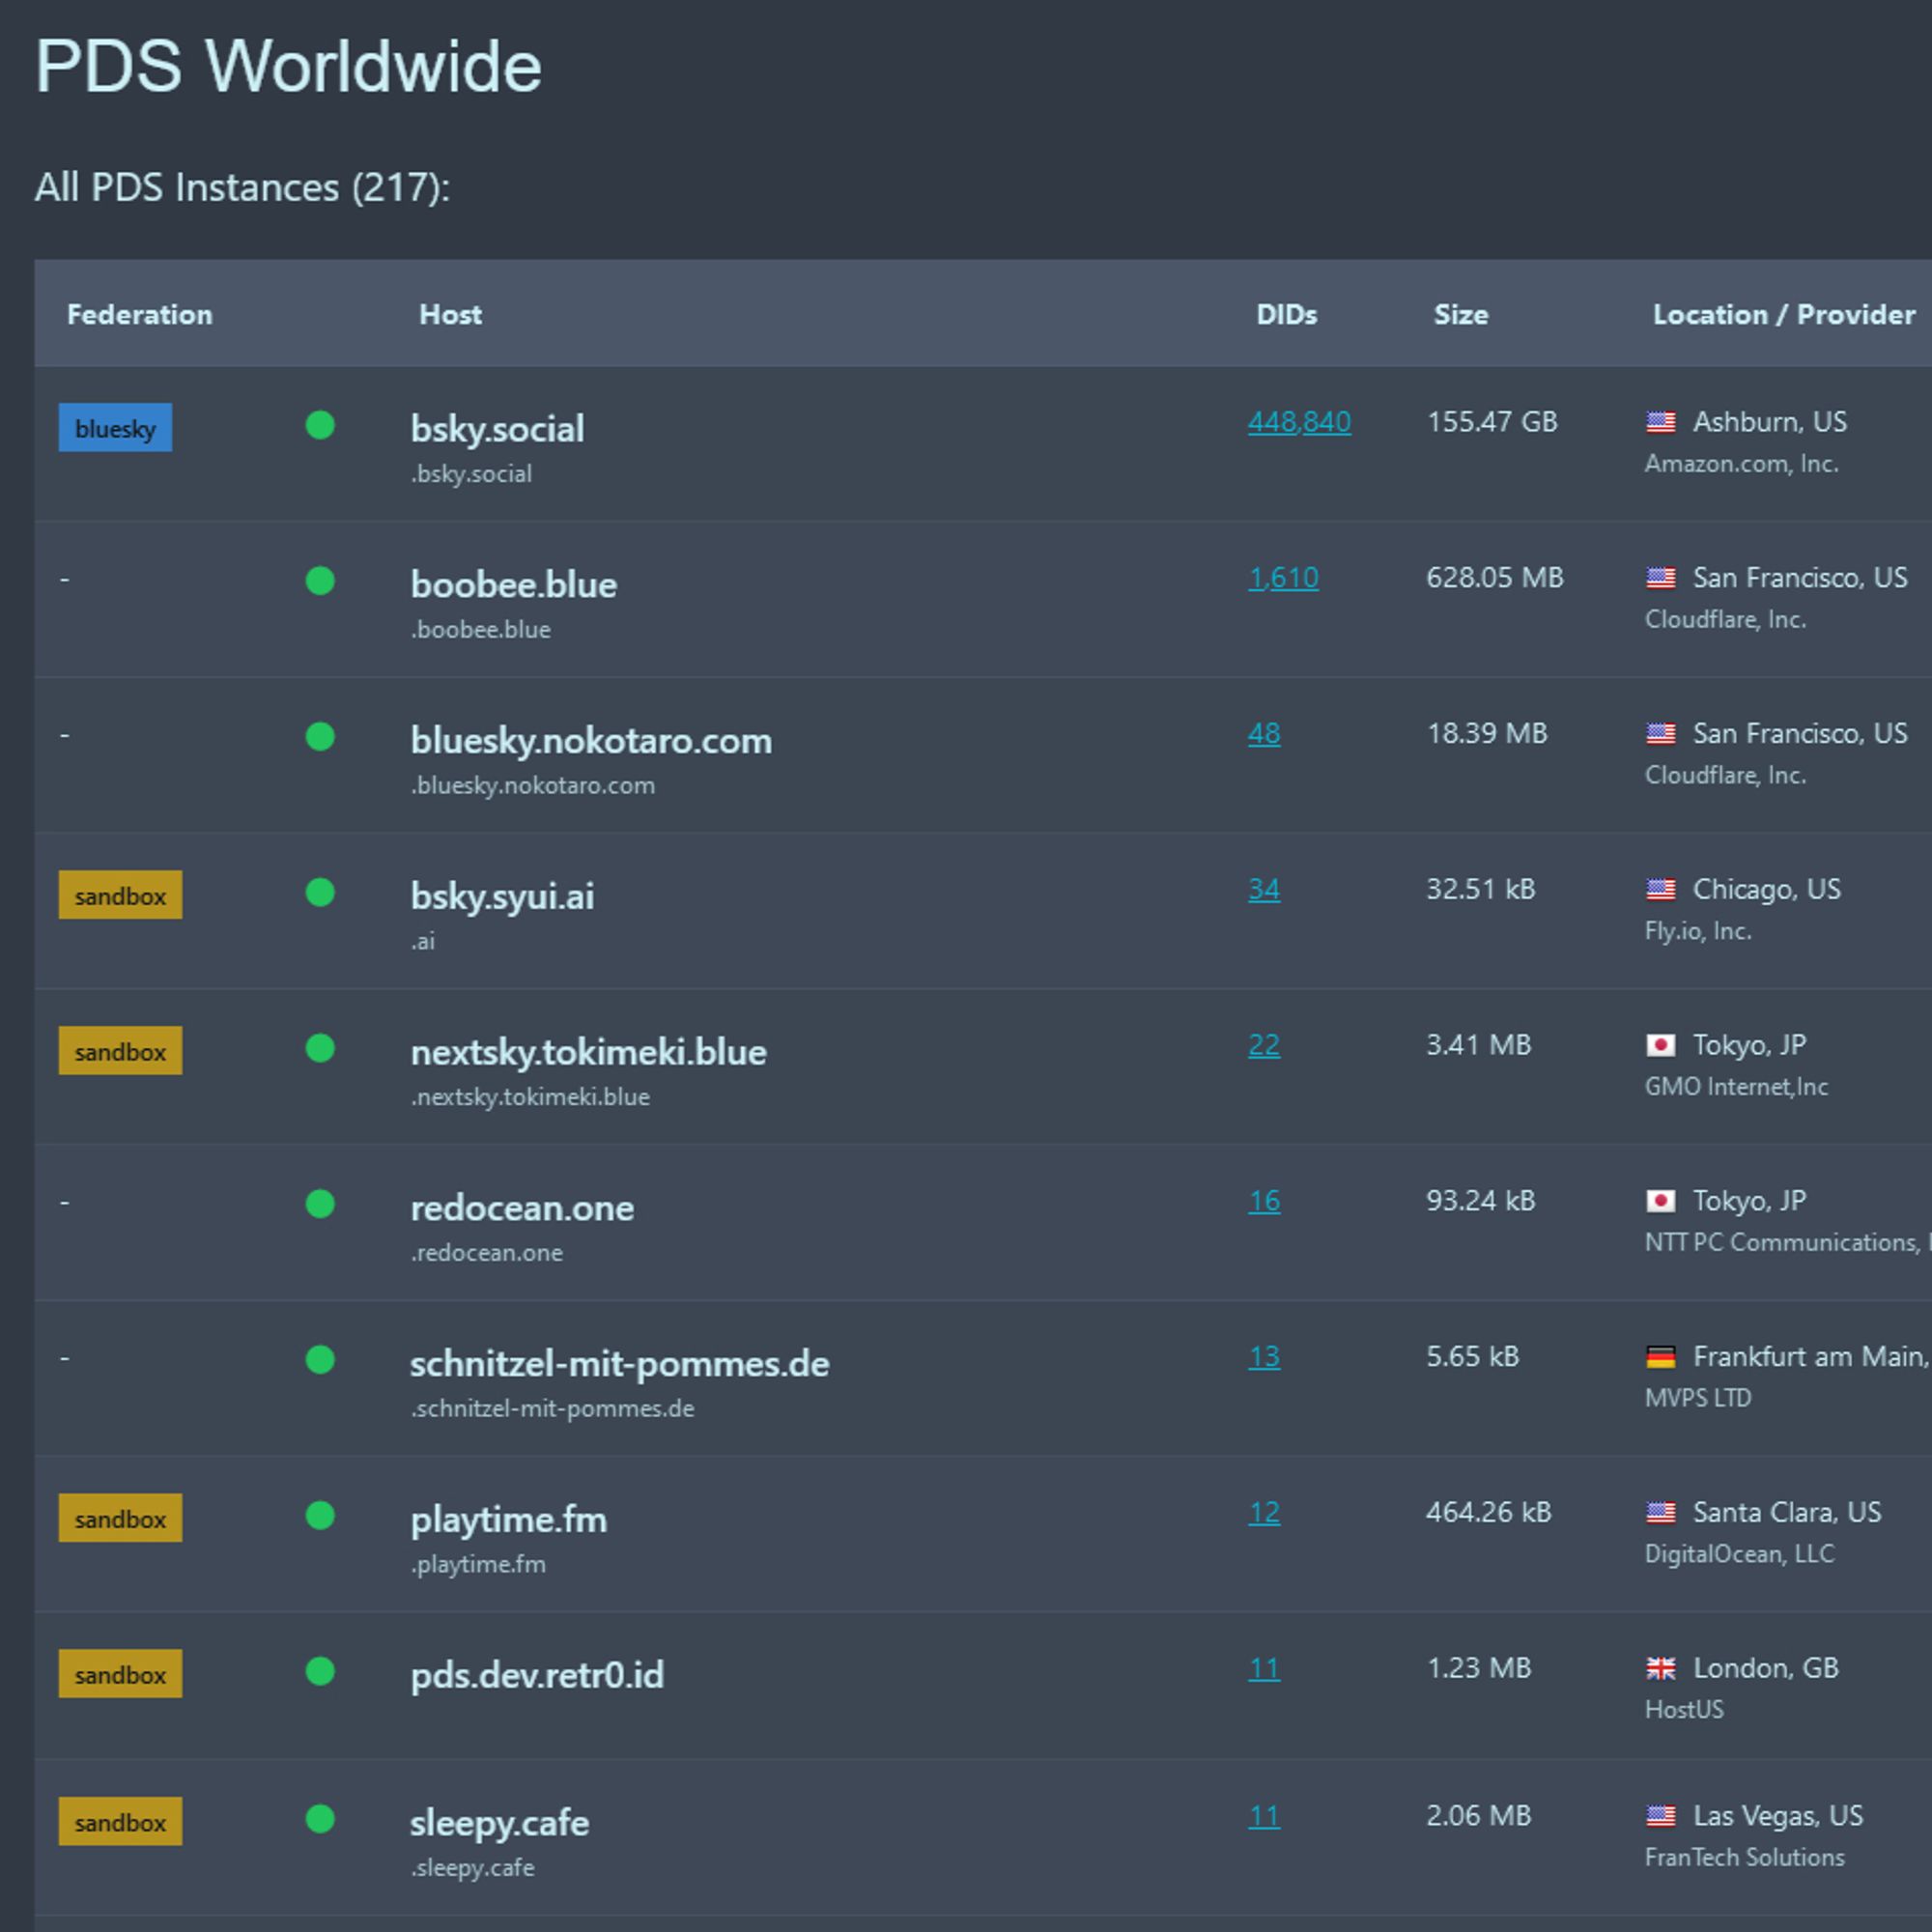
Task: Click the HostUS provider text
Action: (x=1684, y=1710)
